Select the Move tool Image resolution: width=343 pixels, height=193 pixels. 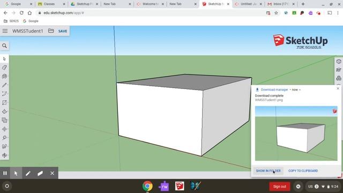click(4, 129)
